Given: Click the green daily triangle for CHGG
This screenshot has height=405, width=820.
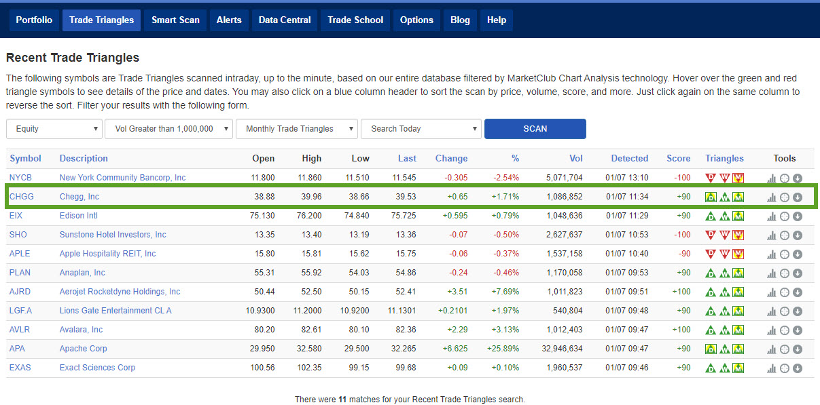Looking at the screenshot, I should coord(711,197).
